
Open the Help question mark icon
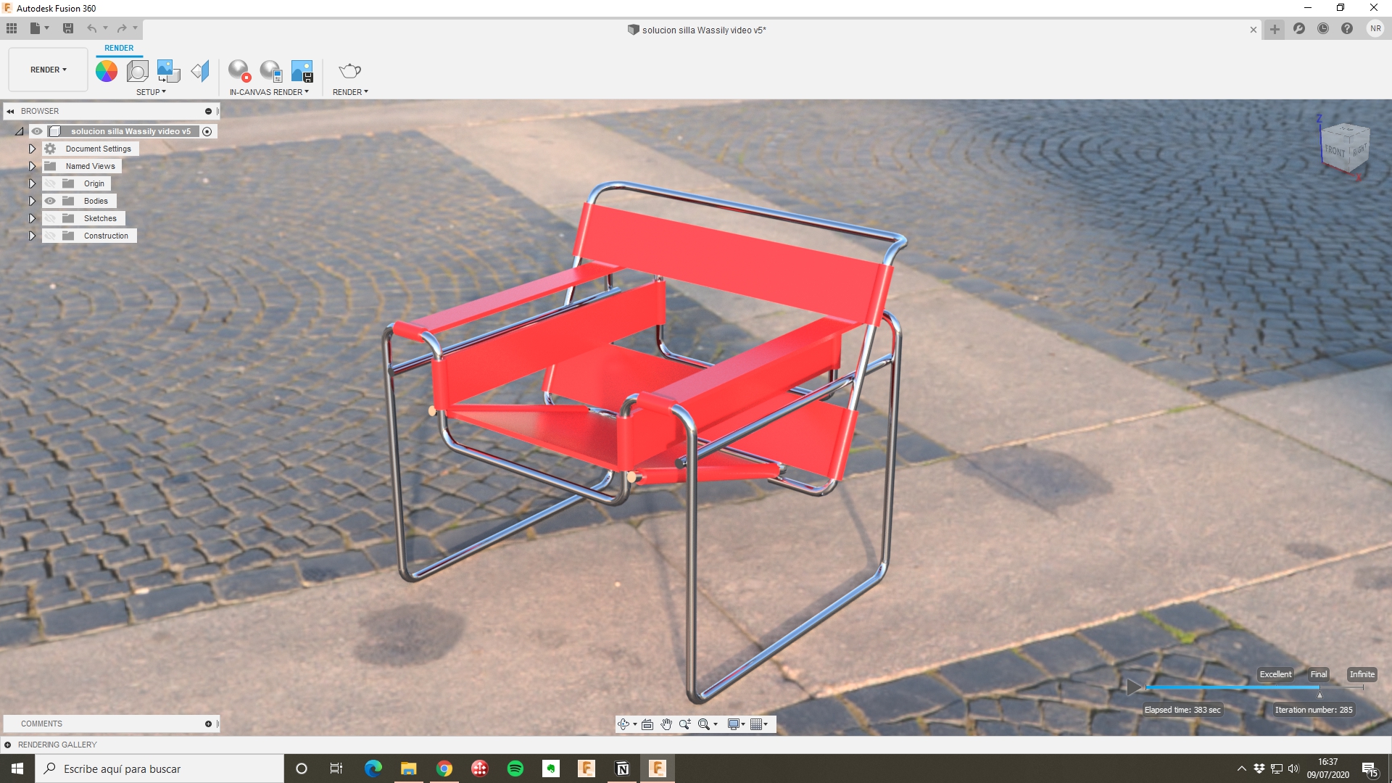(1347, 29)
